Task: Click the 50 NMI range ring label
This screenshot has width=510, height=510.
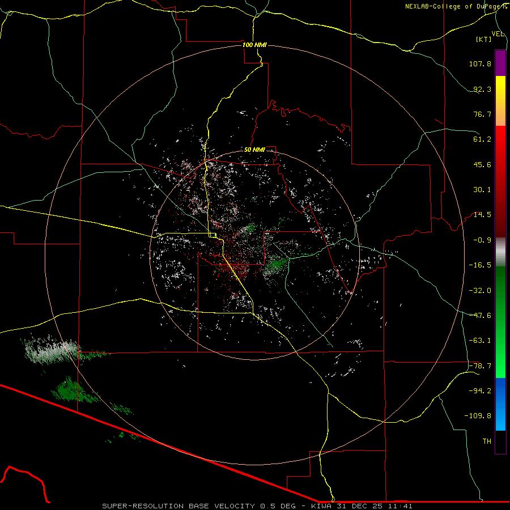Action: [x=254, y=150]
